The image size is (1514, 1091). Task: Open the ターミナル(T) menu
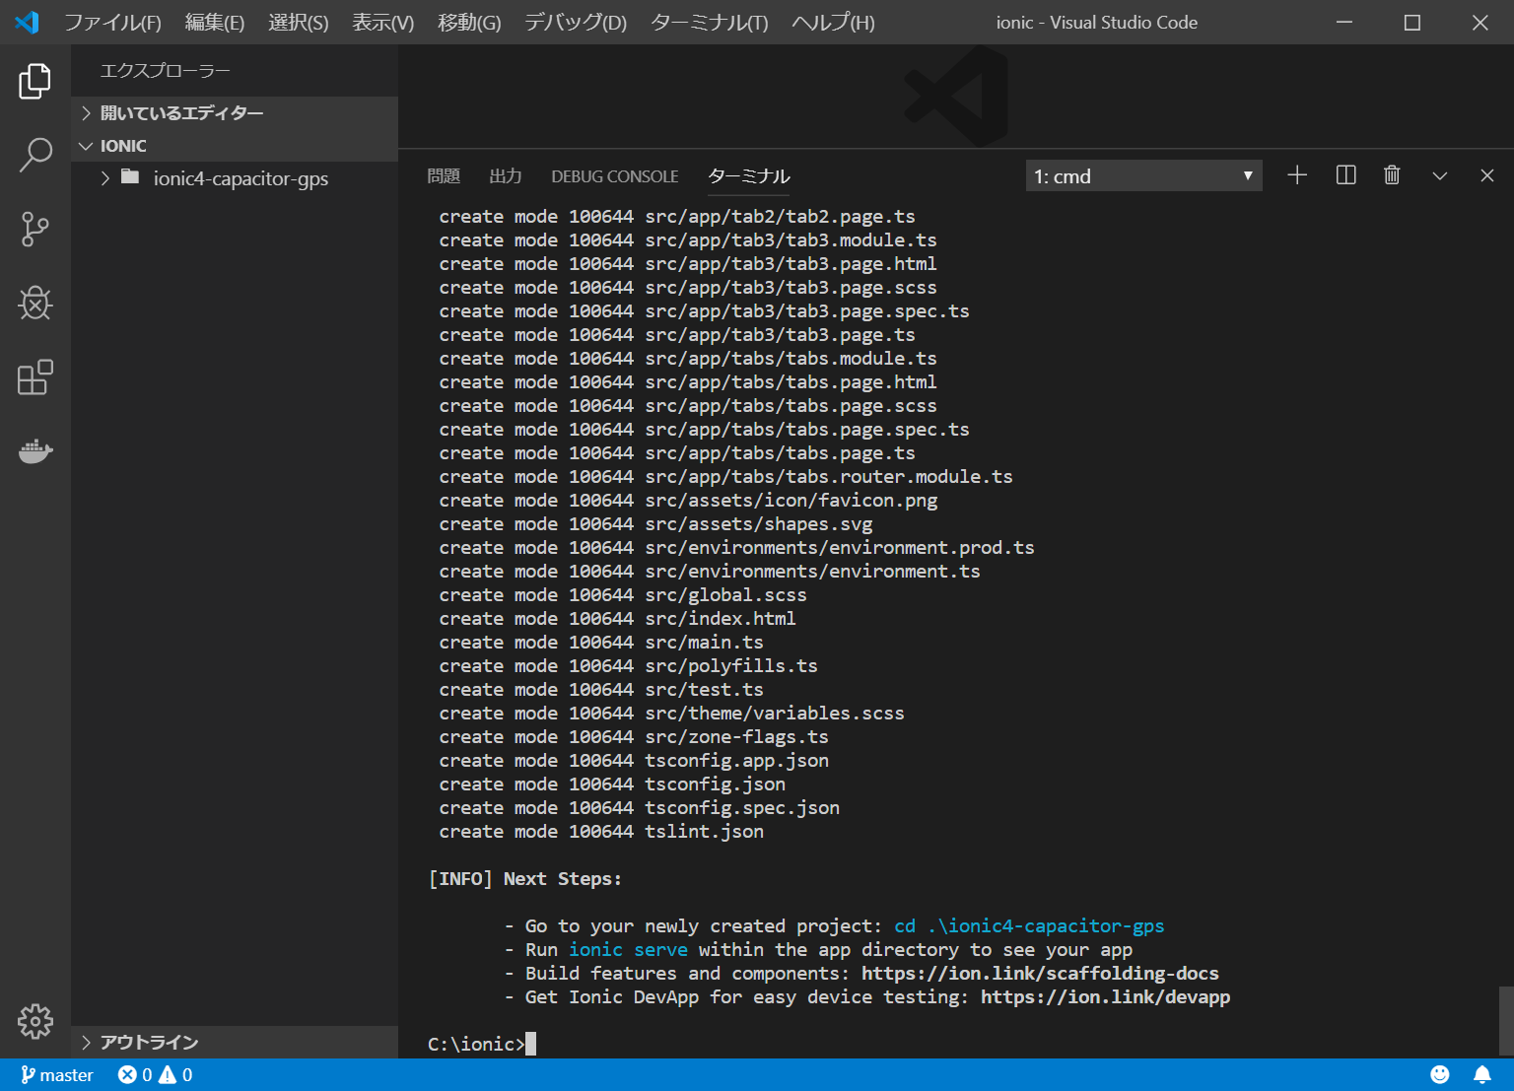[x=709, y=22]
